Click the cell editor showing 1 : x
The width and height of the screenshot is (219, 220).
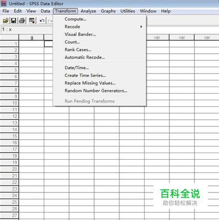click(x=26, y=30)
